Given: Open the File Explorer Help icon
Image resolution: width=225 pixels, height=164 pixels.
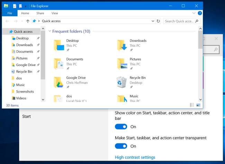Looking at the screenshot, I should click(x=200, y=13).
